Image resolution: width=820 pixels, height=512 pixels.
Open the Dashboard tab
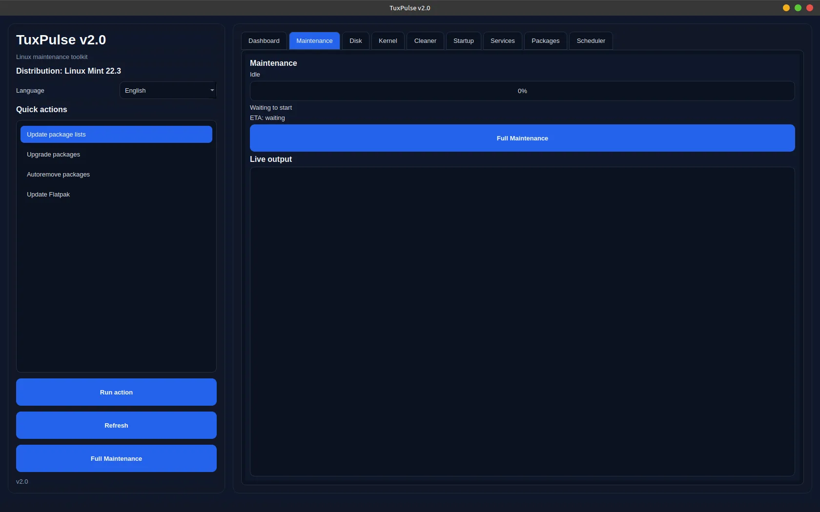click(x=264, y=41)
